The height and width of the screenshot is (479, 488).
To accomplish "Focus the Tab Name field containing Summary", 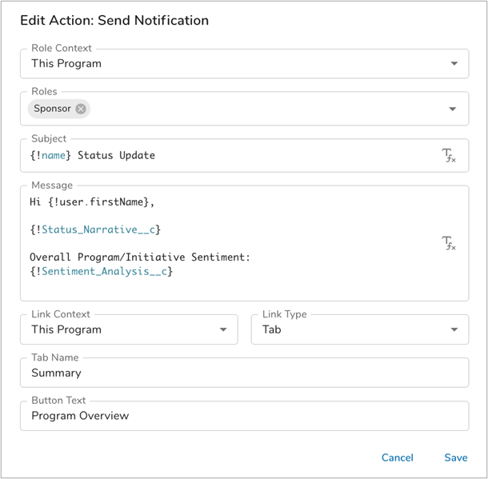I will point(244,373).
